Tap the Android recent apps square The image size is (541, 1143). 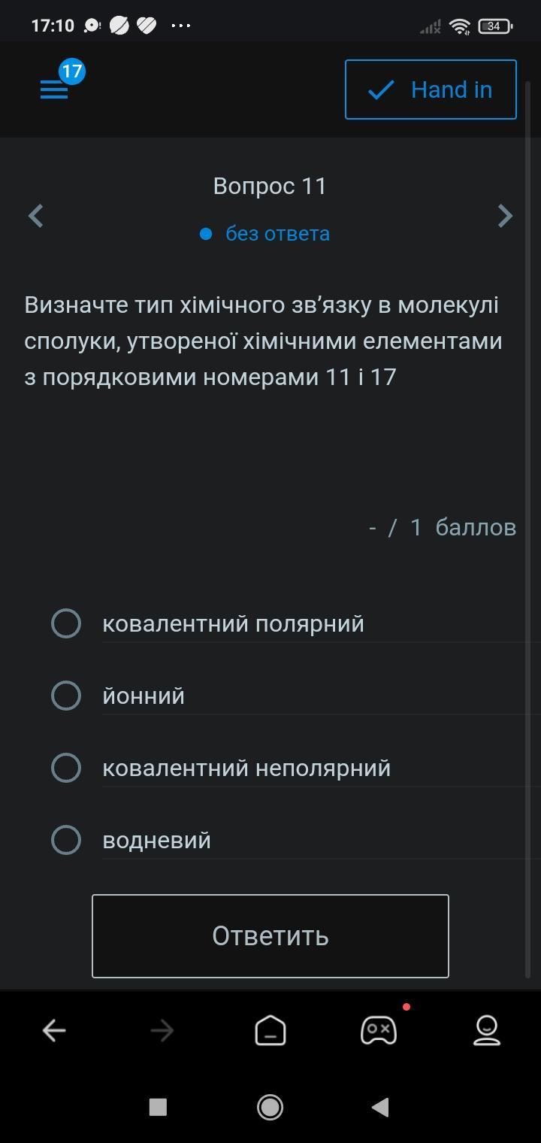(x=158, y=1107)
